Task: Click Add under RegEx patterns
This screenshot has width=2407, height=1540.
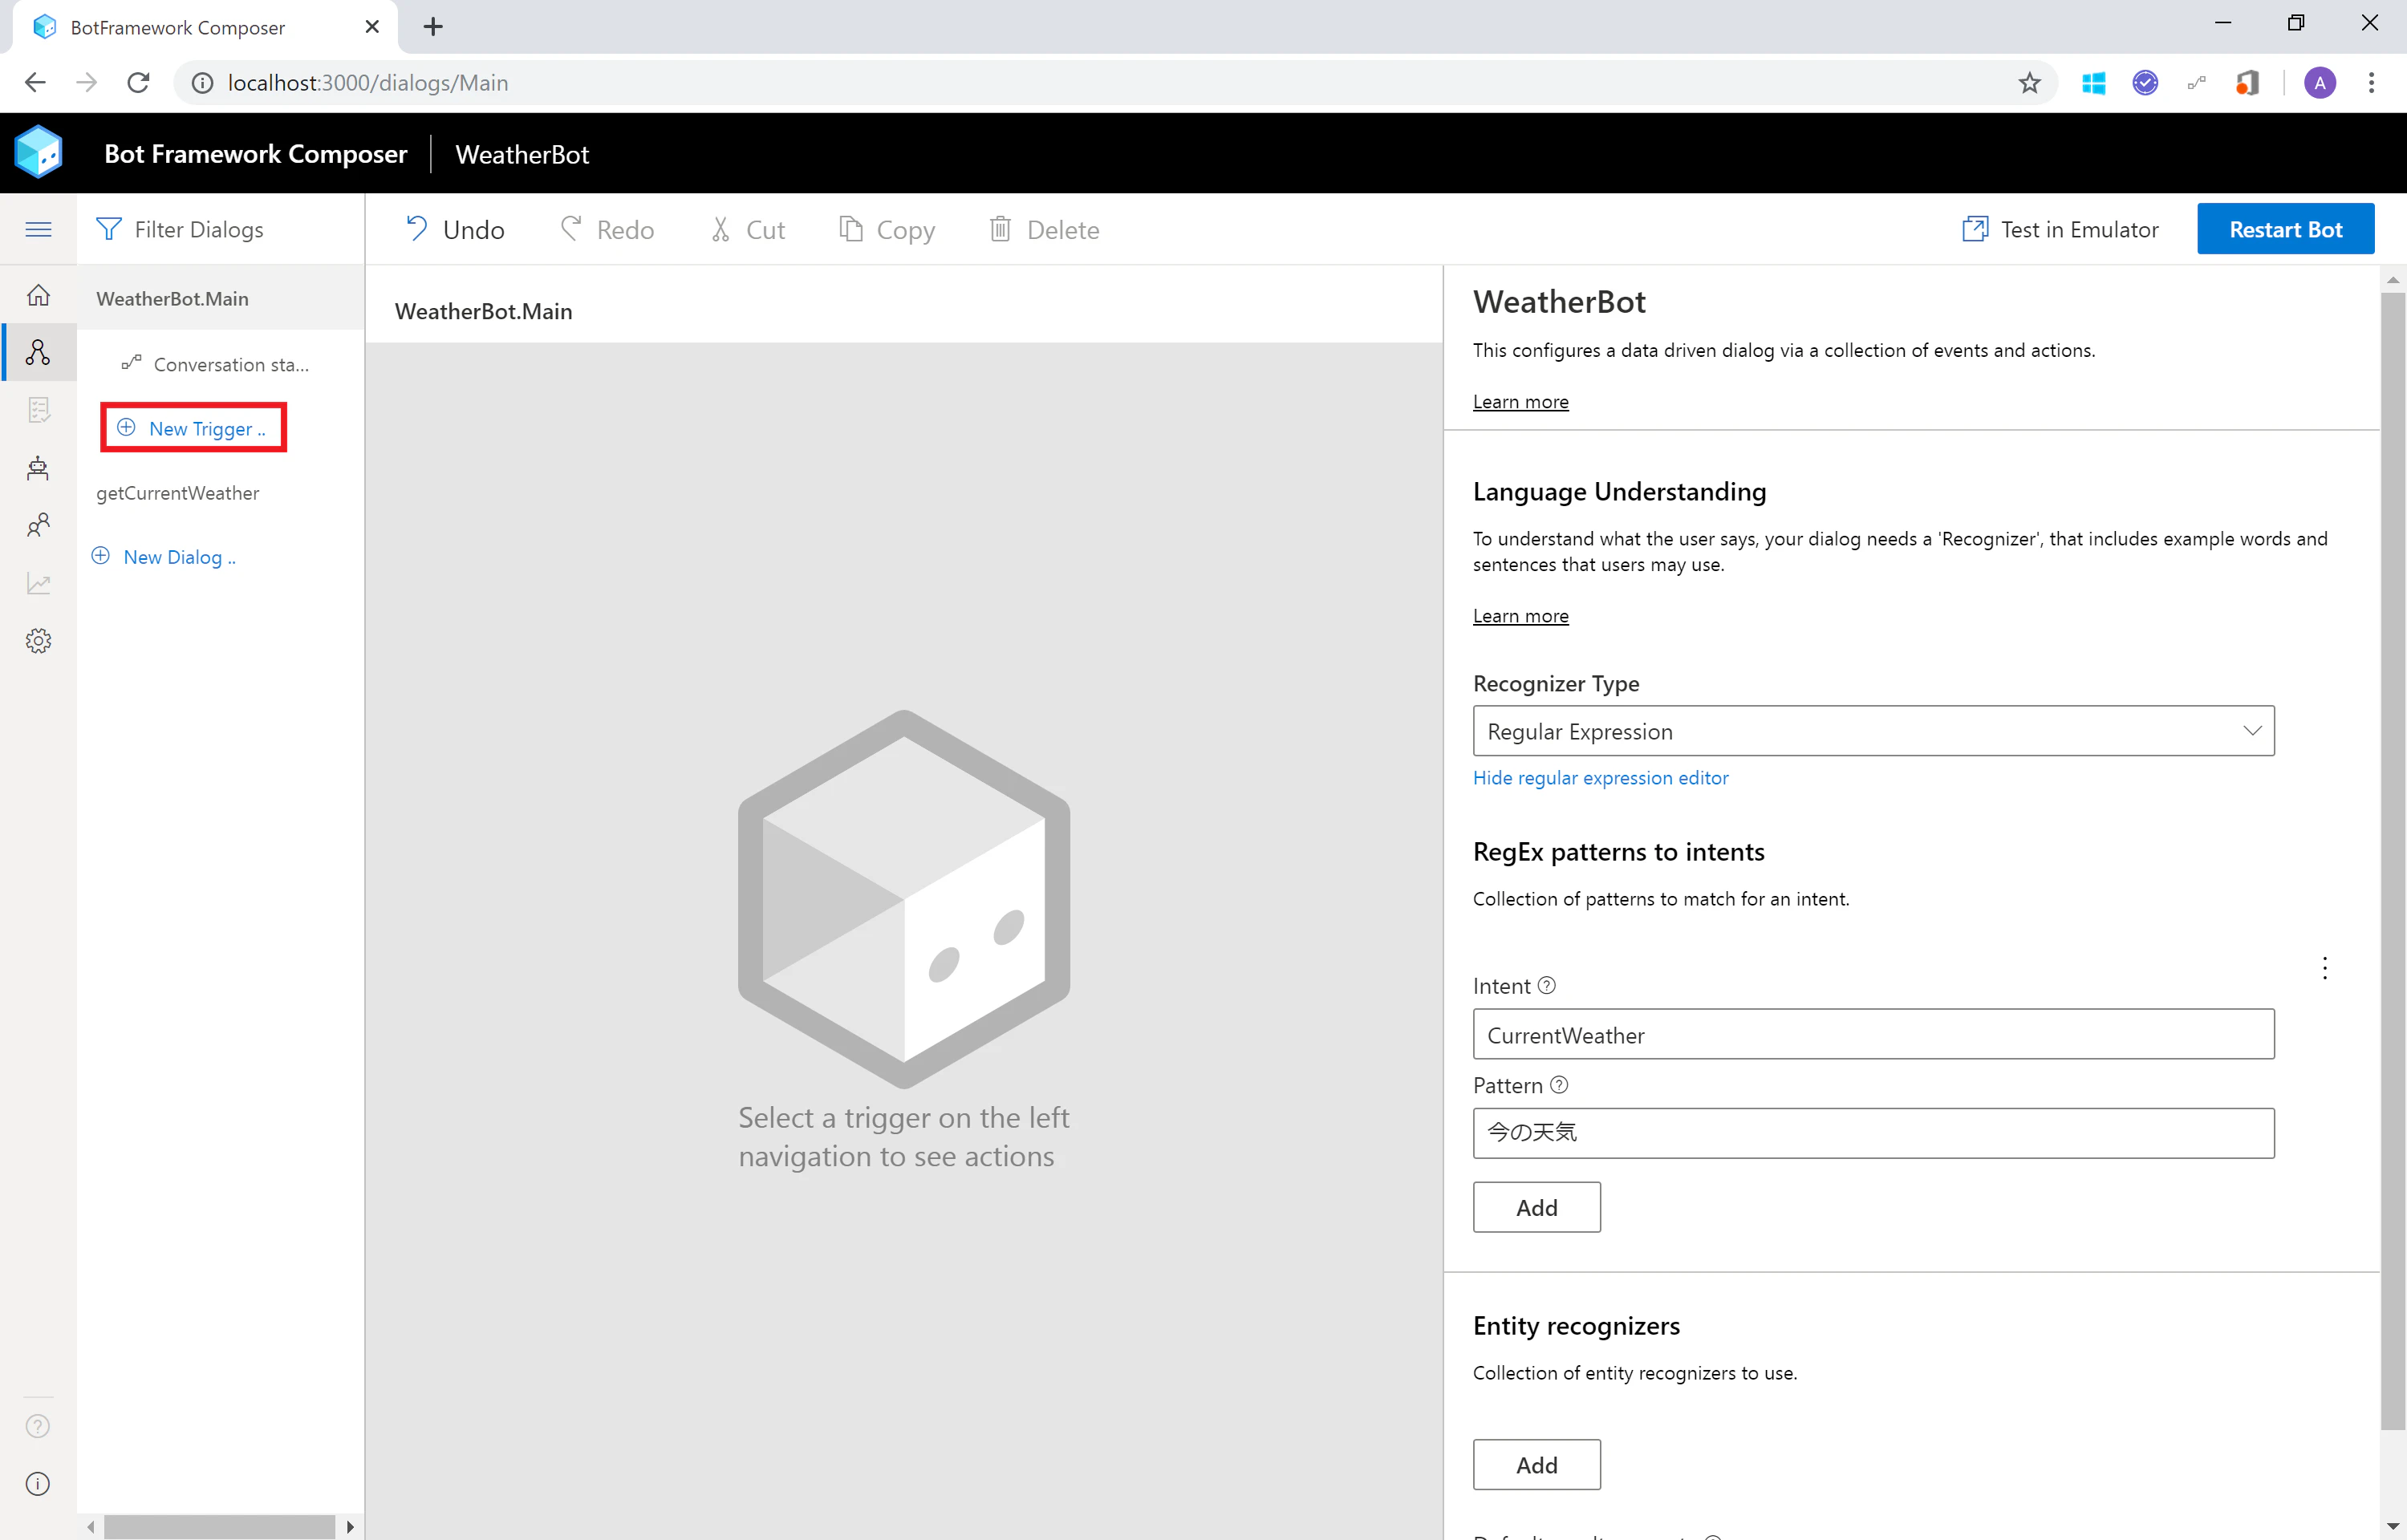Action: (x=1536, y=1207)
